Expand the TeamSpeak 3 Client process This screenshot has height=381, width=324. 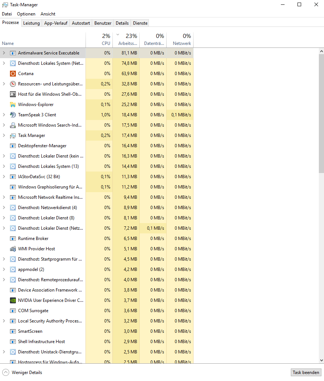pos(4,115)
